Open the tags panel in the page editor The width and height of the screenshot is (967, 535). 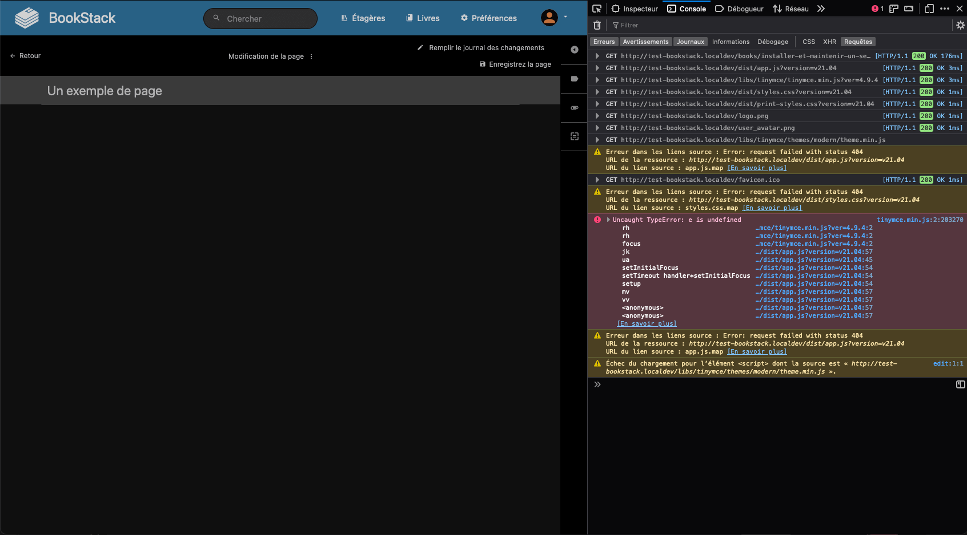pos(574,79)
